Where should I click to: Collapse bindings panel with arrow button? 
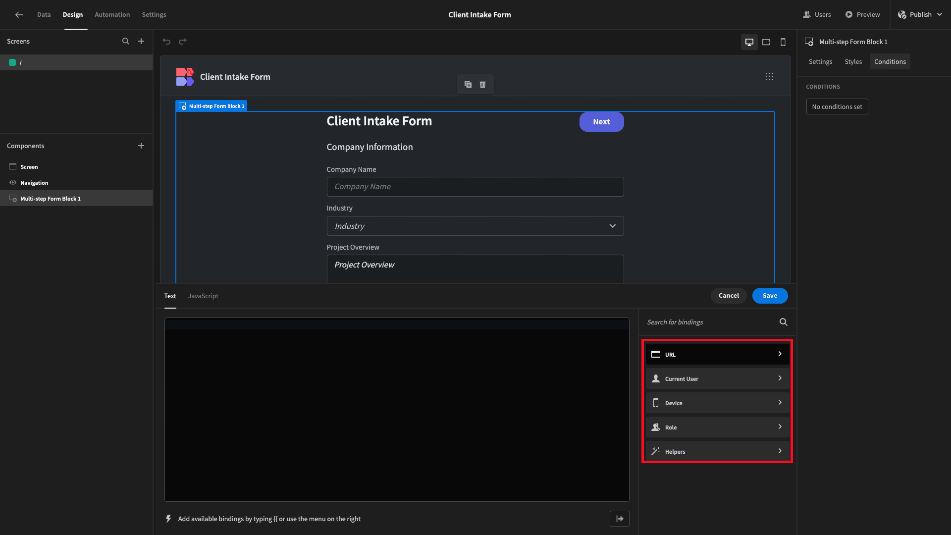point(620,519)
